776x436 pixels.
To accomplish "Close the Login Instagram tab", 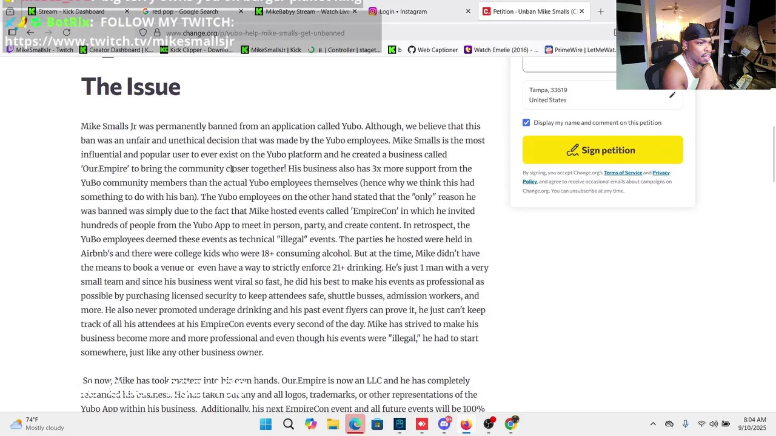I will (468, 12).
